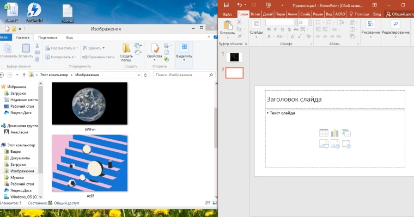
Task: Undo the last action in PowerPoint
Action: coord(240,5)
